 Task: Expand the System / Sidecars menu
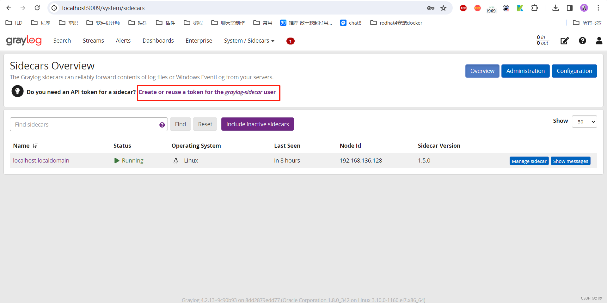pos(249,40)
